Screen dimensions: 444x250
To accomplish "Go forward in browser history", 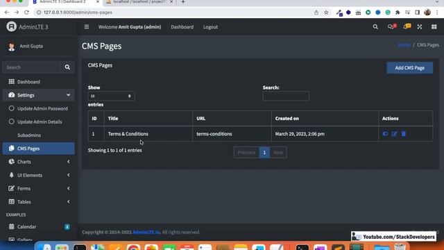I will [17, 12].
